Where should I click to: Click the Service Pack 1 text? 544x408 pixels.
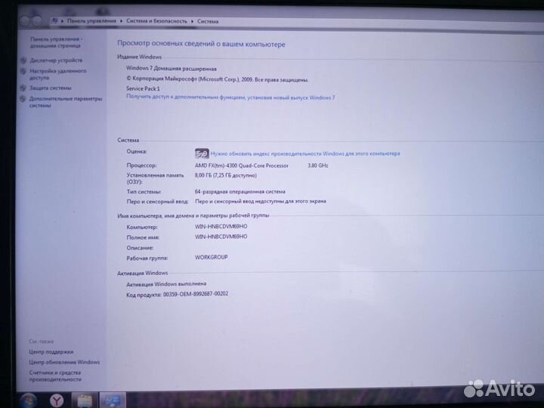click(x=143, y=88)
